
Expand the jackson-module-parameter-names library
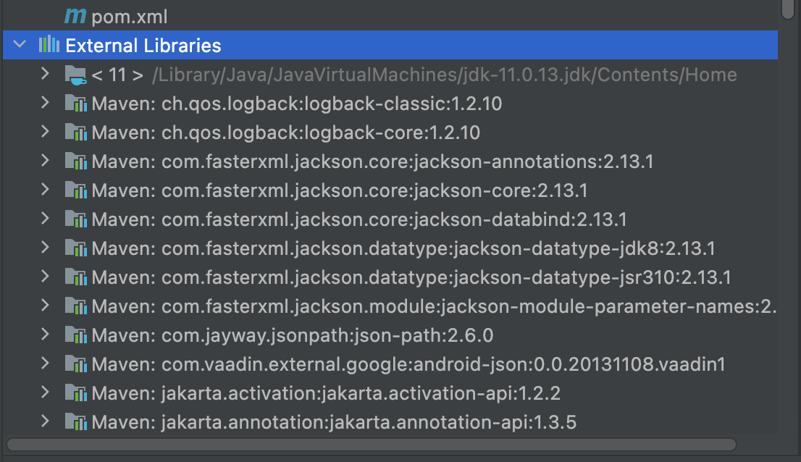(45, 306)
